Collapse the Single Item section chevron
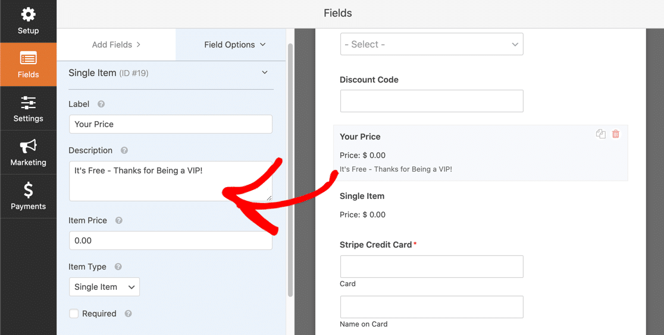664x335 pixels. pos(265,72)
